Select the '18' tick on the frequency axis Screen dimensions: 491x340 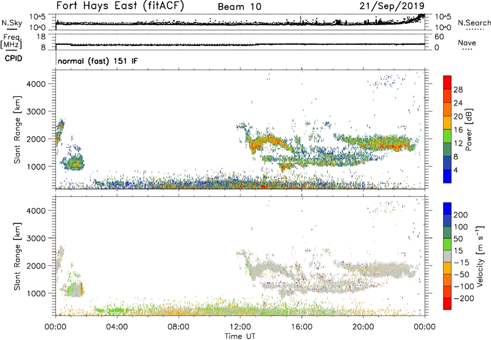(x=41, y=37)
